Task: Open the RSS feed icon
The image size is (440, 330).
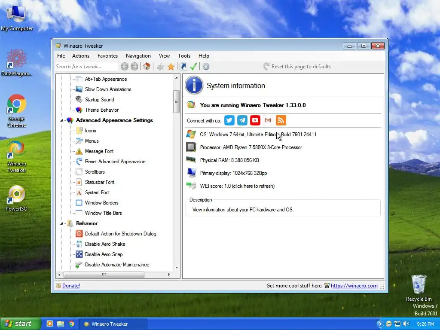Action: (x=281, y=120)
